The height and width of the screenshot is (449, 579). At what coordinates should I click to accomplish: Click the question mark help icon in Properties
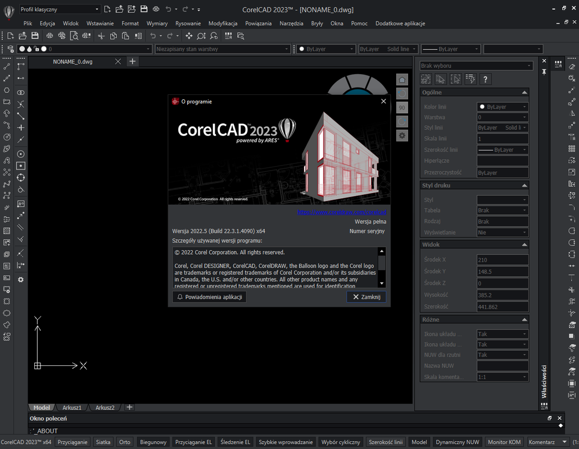[x=485, y=79]
